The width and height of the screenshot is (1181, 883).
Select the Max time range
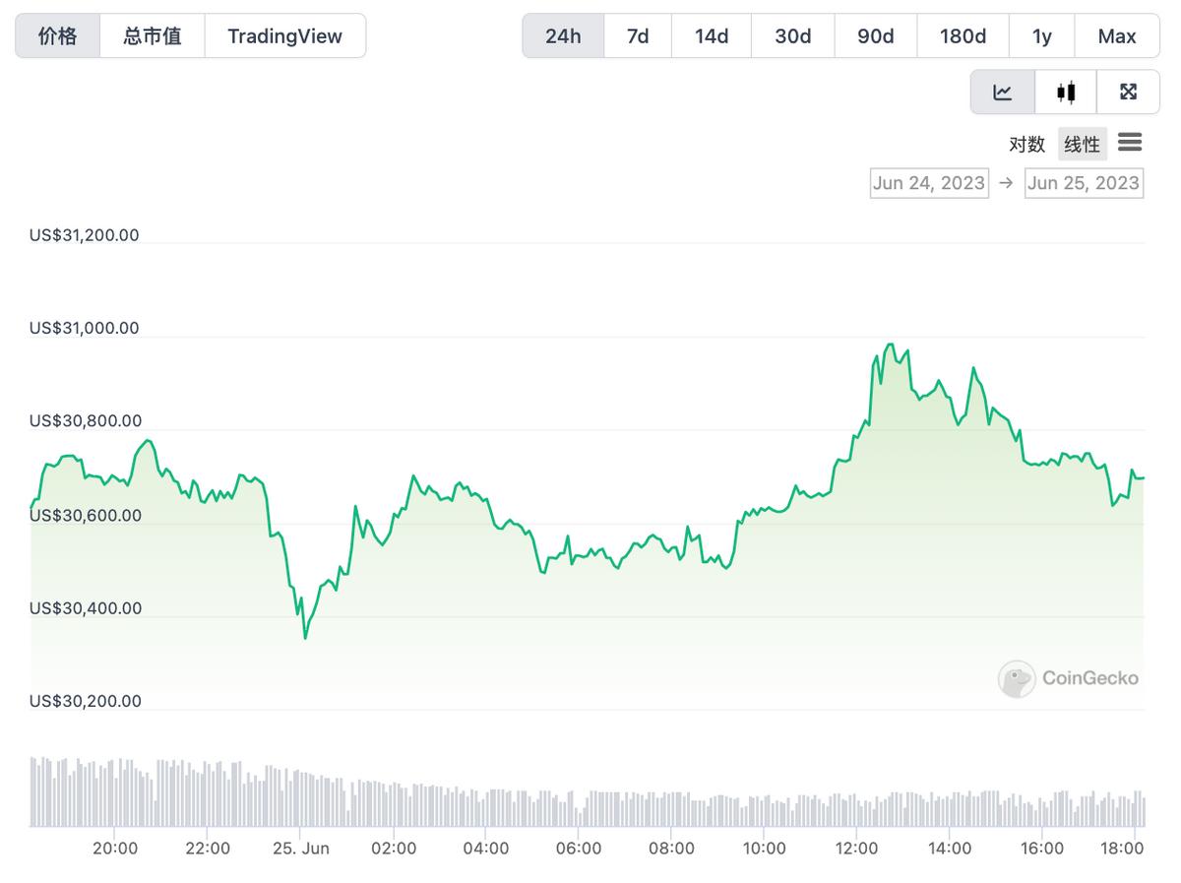(1117, 35)
